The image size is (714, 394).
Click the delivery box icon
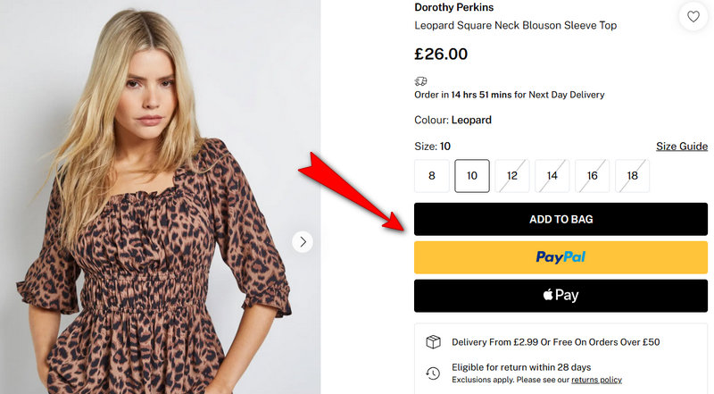[433, 342]
